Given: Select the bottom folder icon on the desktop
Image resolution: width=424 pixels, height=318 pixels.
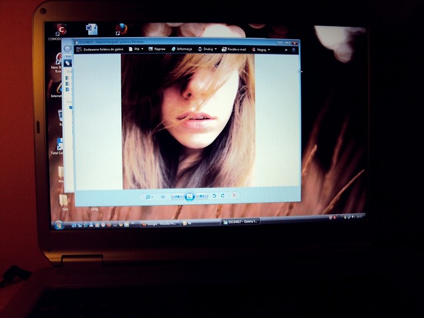Looking at the screenshot, I should coord(64,202).
